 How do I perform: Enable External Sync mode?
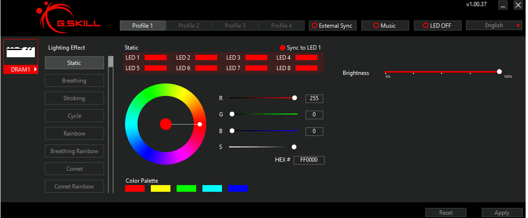point(332,26)
